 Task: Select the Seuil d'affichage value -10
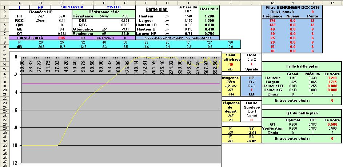click(231, 64)
